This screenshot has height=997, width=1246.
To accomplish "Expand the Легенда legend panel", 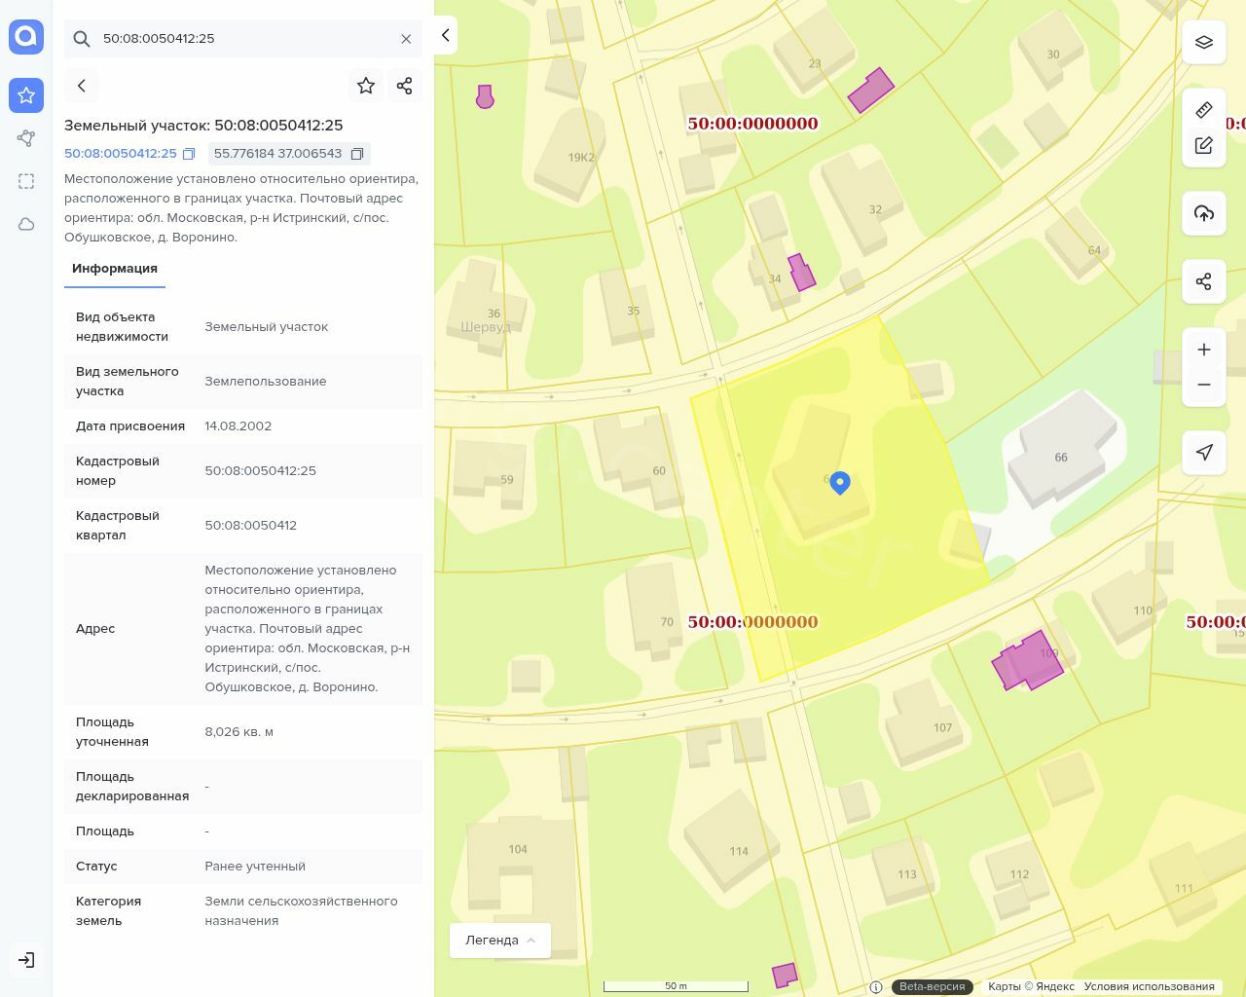I will 500,941.
